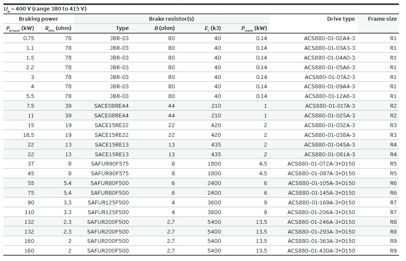
Task: Click drive type ACS880-01-017A-3
Action: (x=330, y=106)
